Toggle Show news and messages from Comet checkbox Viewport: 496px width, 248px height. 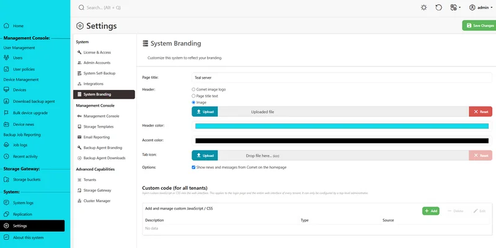pyautogui.click(x=193, y=167)
